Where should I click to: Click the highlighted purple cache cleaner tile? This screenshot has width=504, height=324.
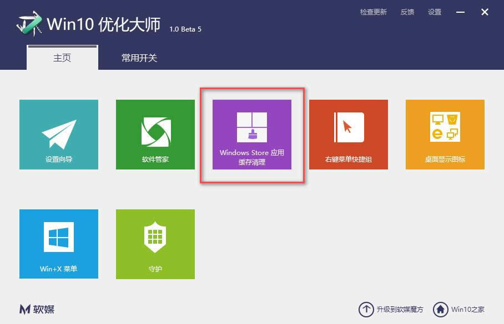point(251,134)
